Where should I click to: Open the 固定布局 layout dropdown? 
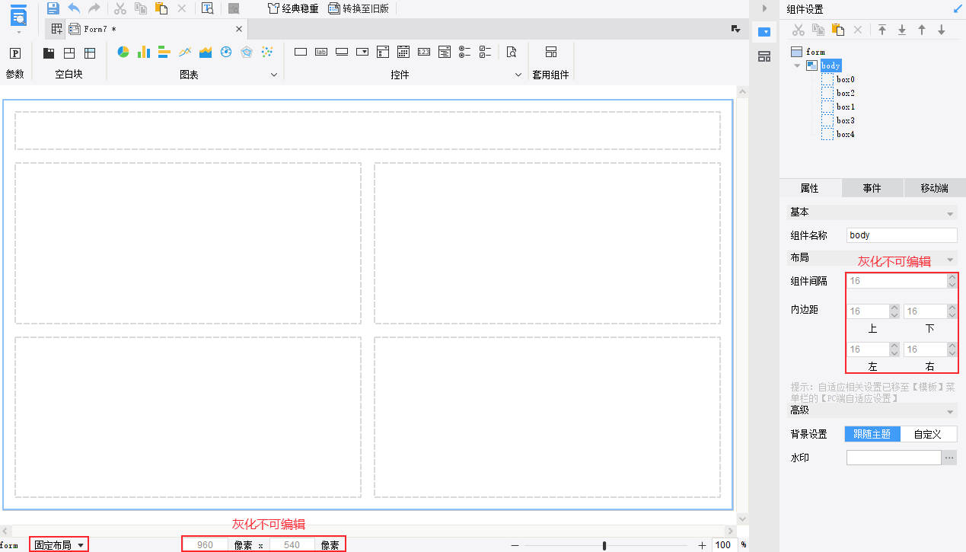59,545
